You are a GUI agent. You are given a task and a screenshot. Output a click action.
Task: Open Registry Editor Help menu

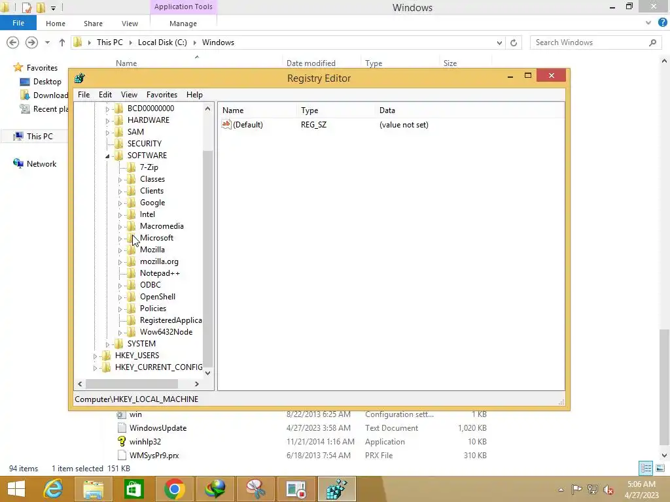coord(194,94)
